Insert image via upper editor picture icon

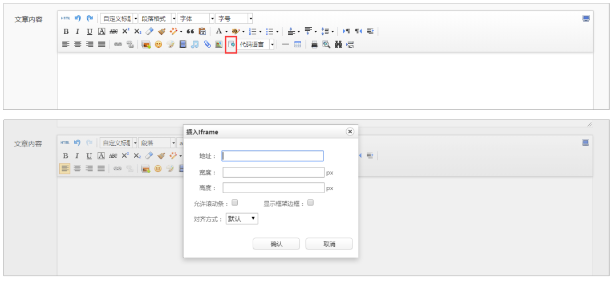(x=146, y=44)
